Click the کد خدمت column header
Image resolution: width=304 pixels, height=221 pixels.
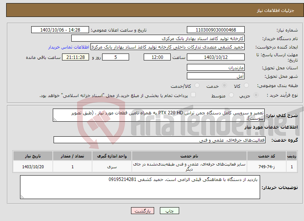tap(267, 156)
